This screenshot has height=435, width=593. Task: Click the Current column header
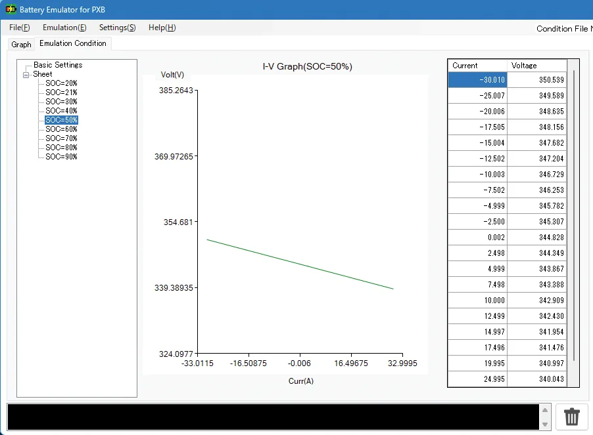tap(477, 65)
